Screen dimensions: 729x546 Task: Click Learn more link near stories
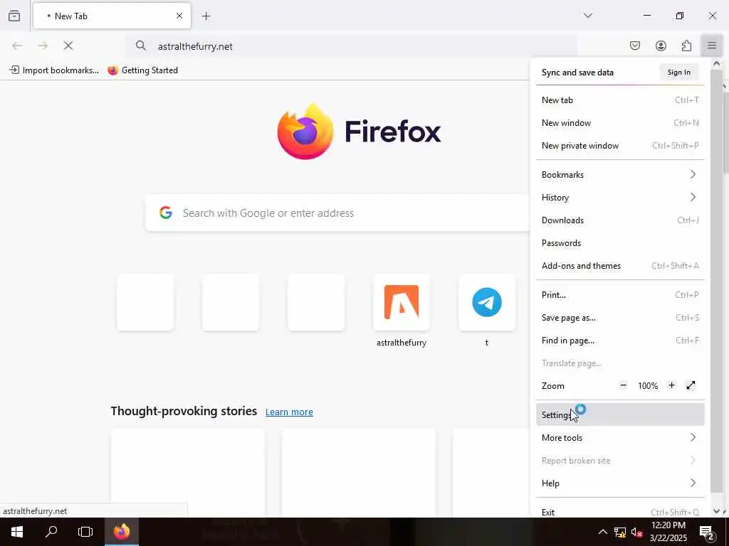(x=289, y=412)
